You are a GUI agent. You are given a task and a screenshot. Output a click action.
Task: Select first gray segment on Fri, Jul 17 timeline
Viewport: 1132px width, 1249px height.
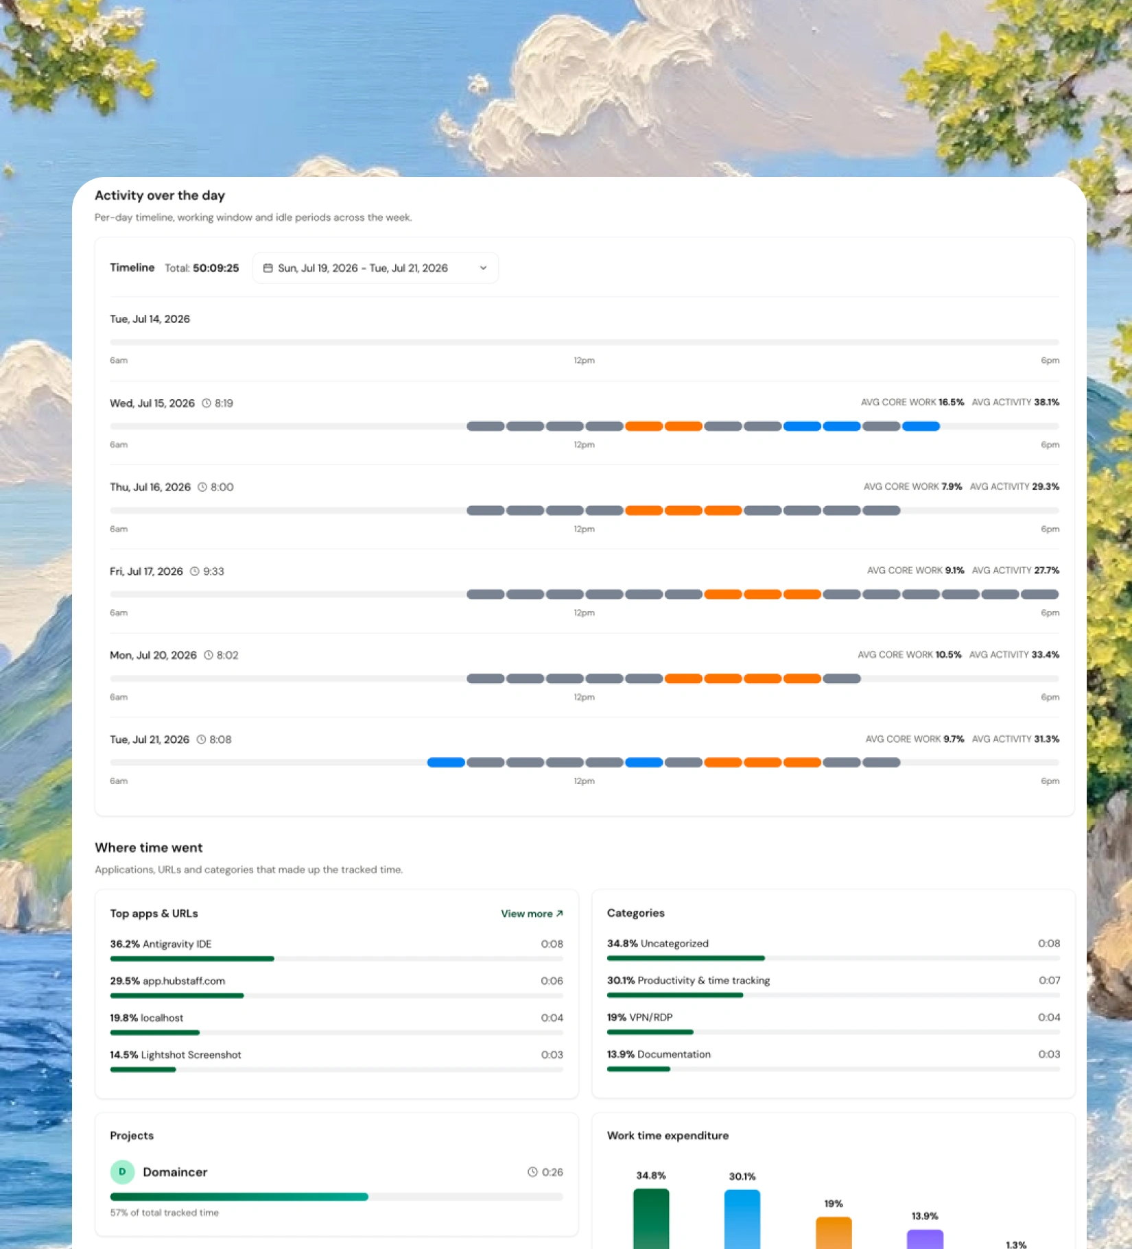point(486,595)
